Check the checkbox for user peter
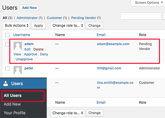165x118 pixels. [7, 69]
